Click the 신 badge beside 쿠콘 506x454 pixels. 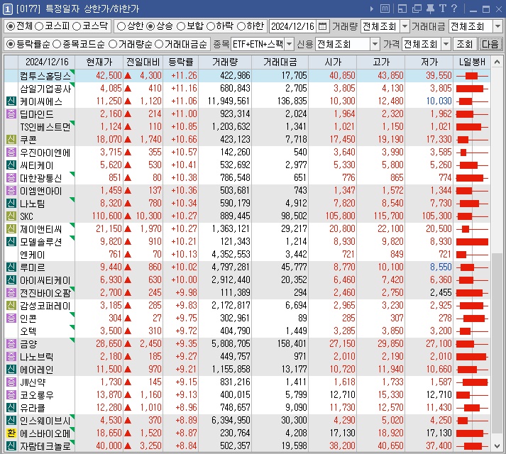(x=11, y=140)
